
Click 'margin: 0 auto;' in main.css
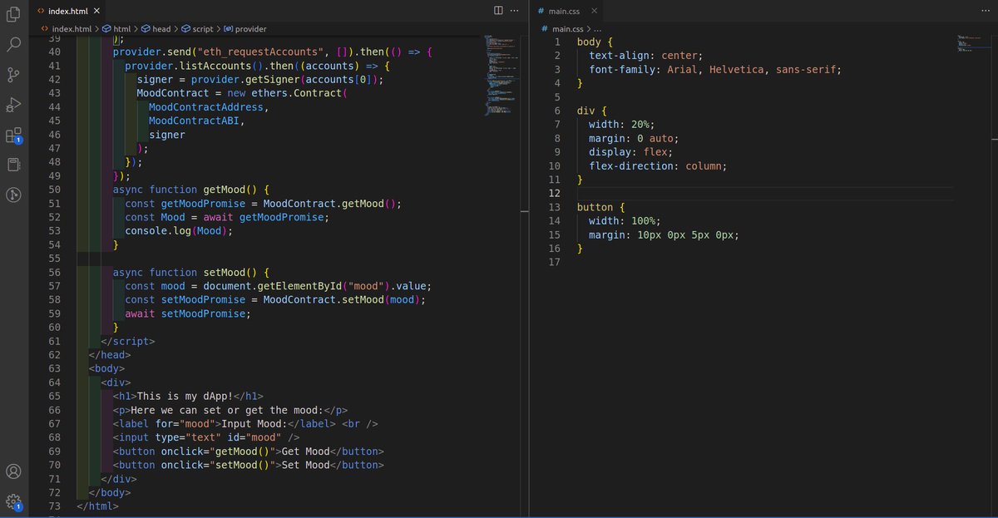634,138
